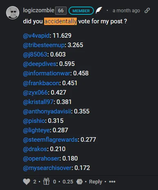Copy comment permalink via chain icon
Viewport: 158px width, 190px height.
[147, 11]
